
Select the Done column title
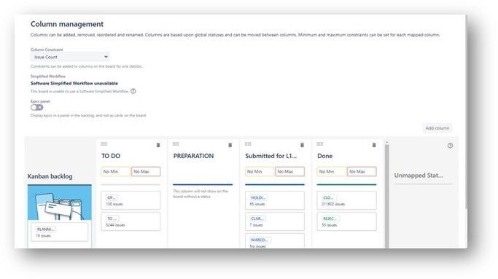point(324,156)
